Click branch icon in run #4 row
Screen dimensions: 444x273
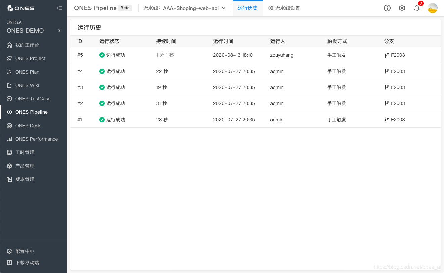[x=387, y=71]
